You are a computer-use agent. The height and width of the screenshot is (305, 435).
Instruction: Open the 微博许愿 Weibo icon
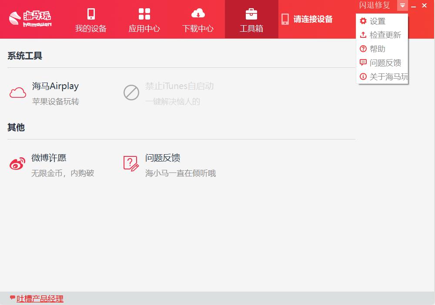coord(18,164)
